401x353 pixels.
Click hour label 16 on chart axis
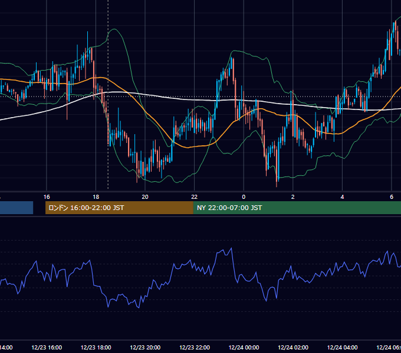tap(47, 197)
